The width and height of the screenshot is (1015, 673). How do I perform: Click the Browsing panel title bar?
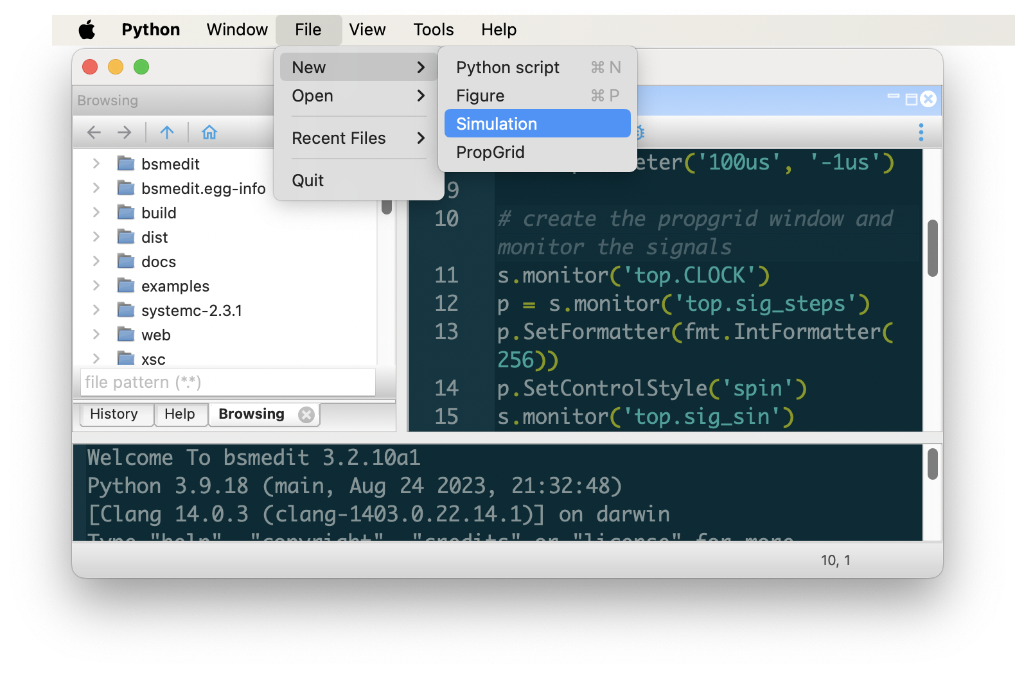click(x=173, y=101)
